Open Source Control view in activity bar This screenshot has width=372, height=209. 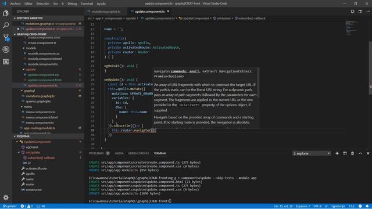click(6, 37)
